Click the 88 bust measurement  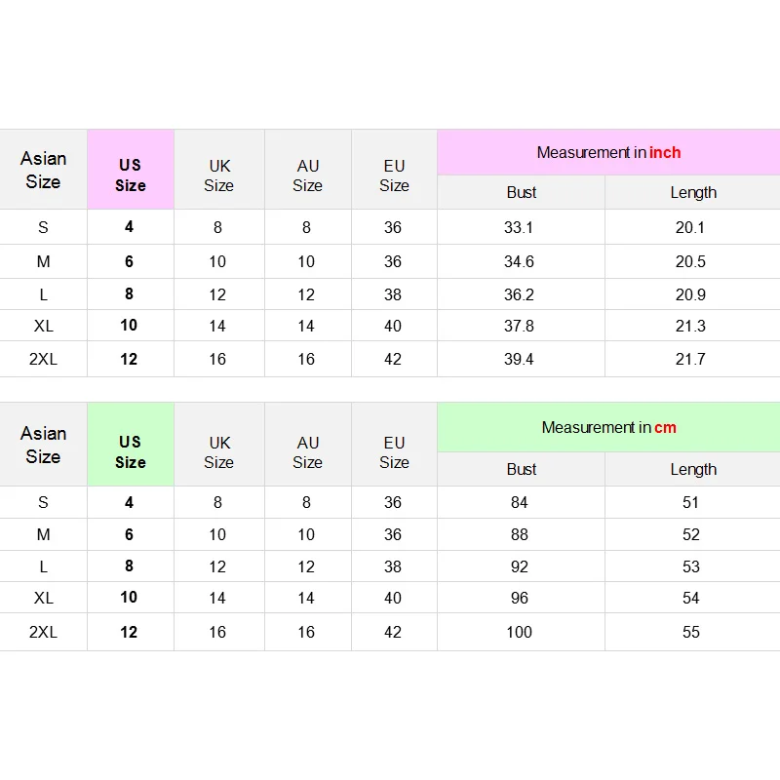520,534
